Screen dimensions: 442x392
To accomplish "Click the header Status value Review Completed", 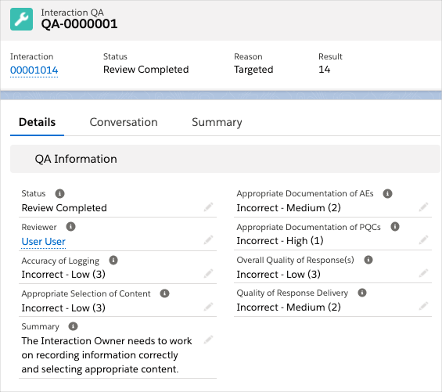I will [x=146, y=70].
